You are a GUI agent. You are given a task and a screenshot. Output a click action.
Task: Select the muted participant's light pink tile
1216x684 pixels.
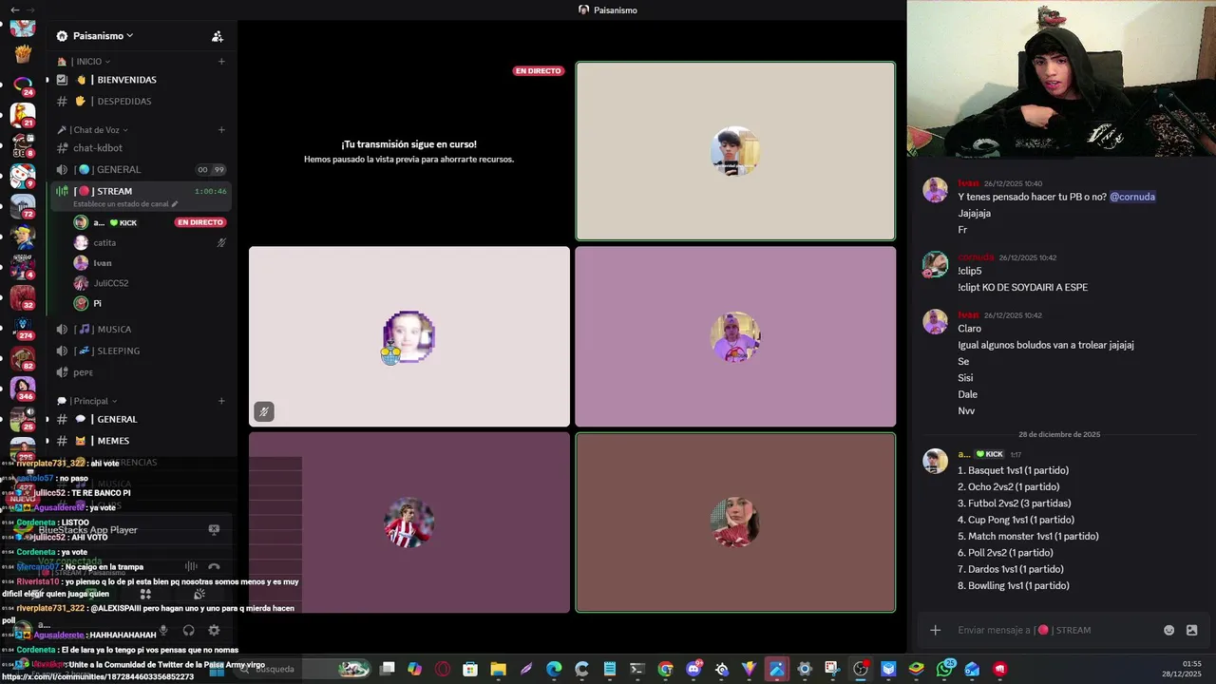pyautogui.click(x=409, y=336)
